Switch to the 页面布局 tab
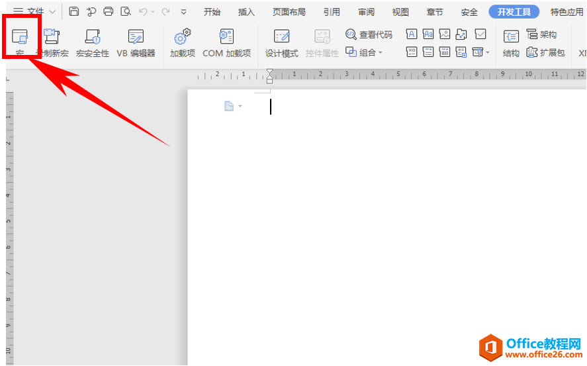Viewport: 587px width, 366px height. 289,12
